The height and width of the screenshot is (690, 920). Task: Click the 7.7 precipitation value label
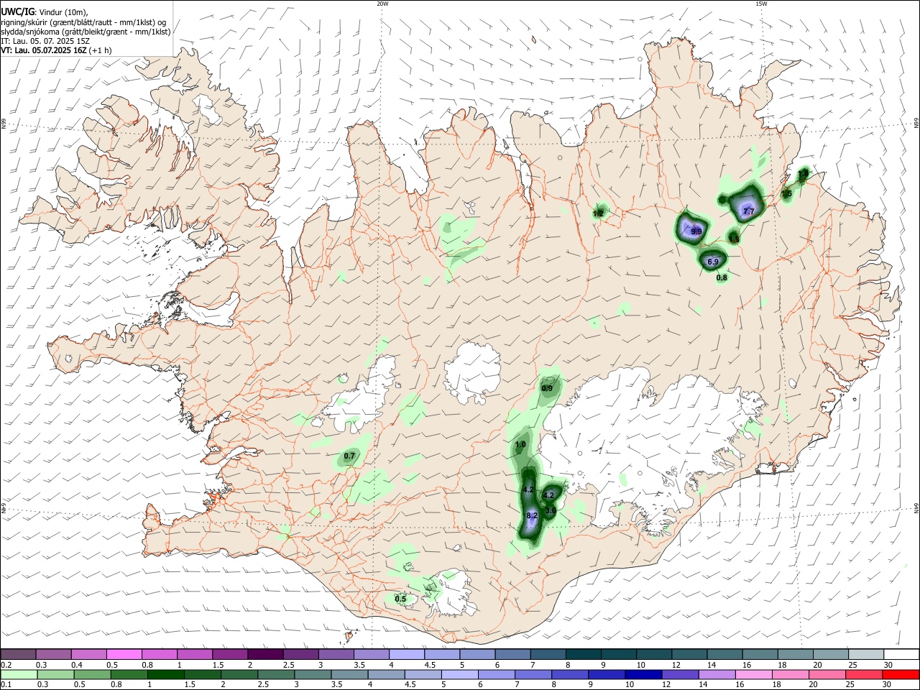pyautogui.click(x=748, y=211)
